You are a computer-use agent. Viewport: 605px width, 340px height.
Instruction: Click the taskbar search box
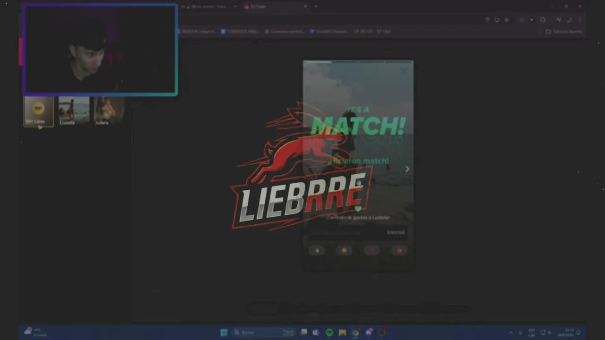264,332
